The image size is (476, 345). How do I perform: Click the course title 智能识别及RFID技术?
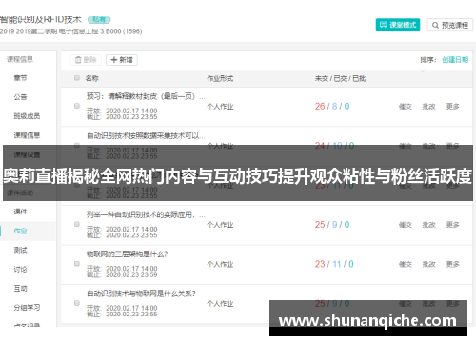click(41, 20)
